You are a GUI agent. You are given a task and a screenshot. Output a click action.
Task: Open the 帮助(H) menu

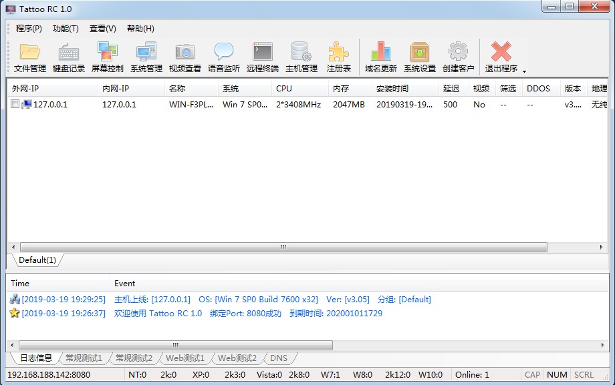[x=140, y=28]
